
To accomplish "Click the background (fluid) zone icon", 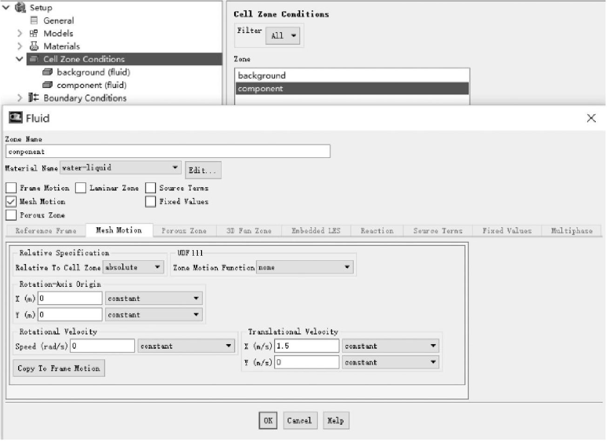I will pos(47,72).
